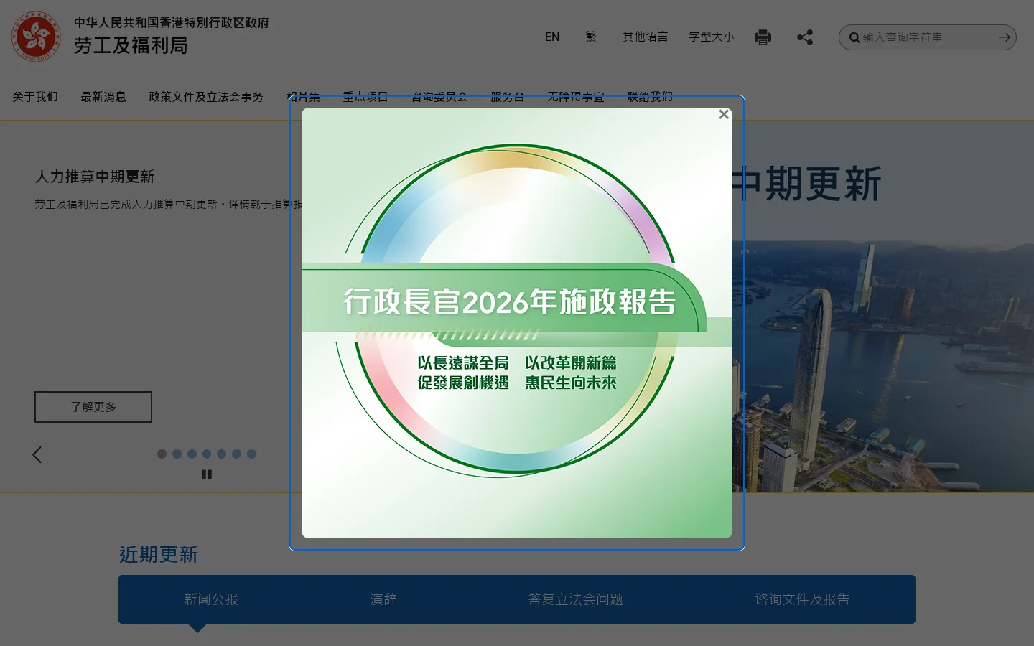Open 其他语言 options
1034x646 pixels.
[645, 37]
